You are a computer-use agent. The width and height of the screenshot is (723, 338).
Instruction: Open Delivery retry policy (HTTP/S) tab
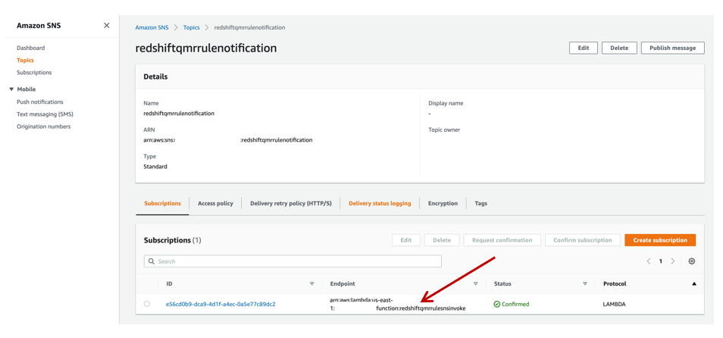click(290, 203)
